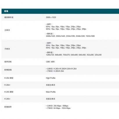119x119 pixels.
Task: Select the H.264+ row label
Action: [7, 85]
